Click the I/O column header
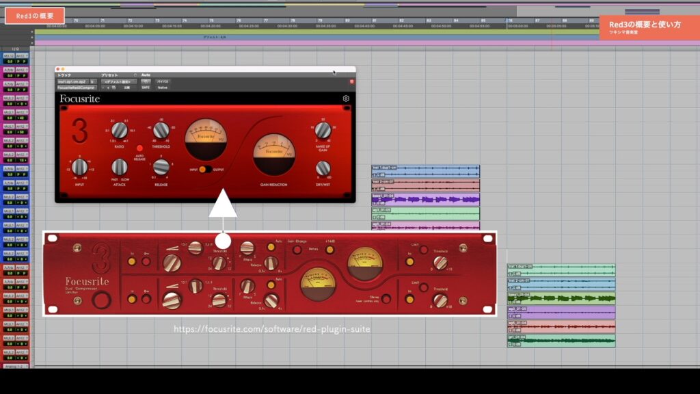This screenshot has width=700, height=394. click(x=15, y=49)
